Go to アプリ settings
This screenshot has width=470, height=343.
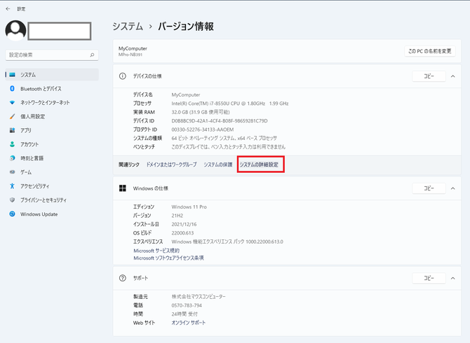click(x=26, y=130)
